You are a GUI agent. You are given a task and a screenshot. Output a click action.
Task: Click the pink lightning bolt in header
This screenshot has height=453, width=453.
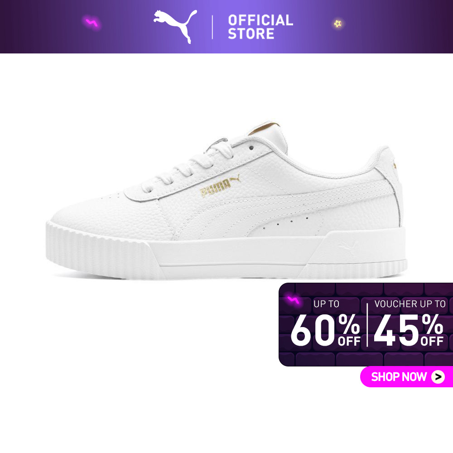click(x=92, y=23)
